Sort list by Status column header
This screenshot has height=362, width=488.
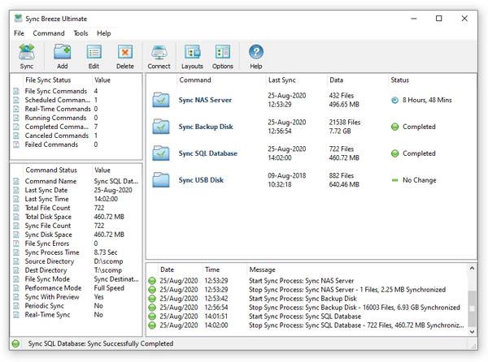[399, 80]
